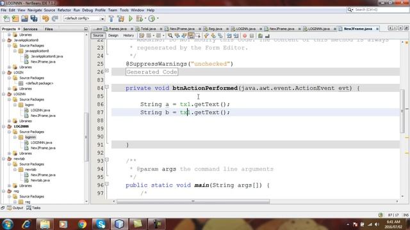Click the Find Previous Occurrence editor icon

pos(177,36)
